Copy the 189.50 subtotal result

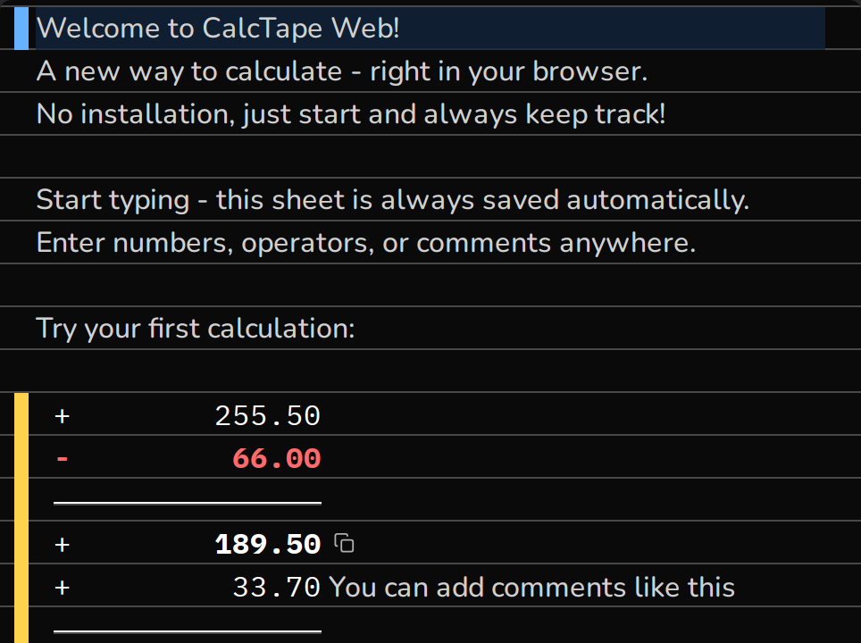pyautogui.click(x=344, y=544)
